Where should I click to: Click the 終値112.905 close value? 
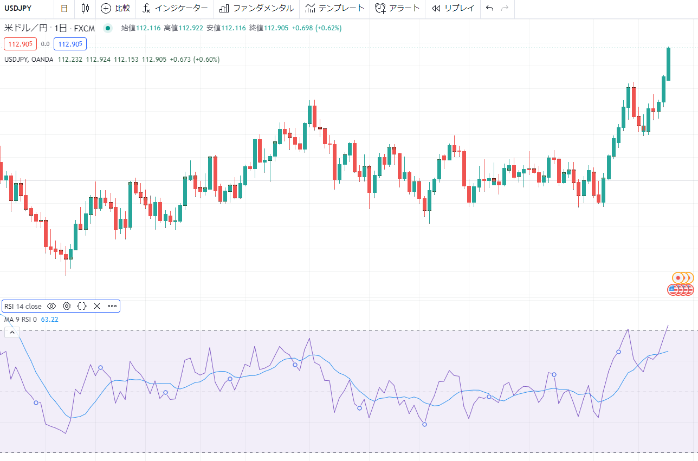268,28
